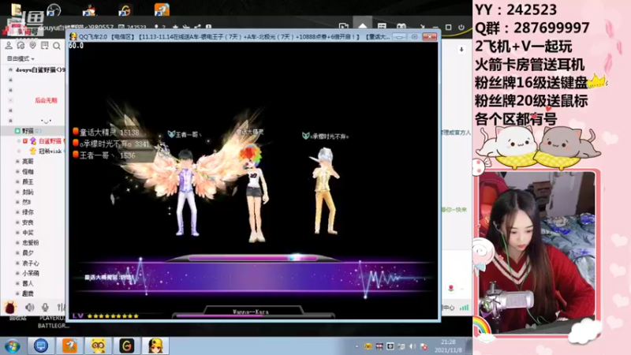Click the user avatar in YY bottom bar
631x355 pixels.
(9, 308)
